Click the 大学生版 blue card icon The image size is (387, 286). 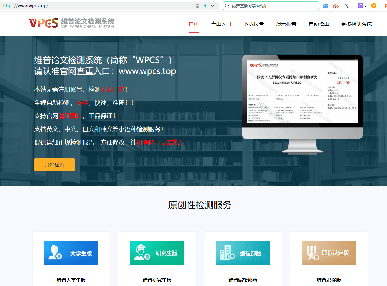[x=71, y=253]
